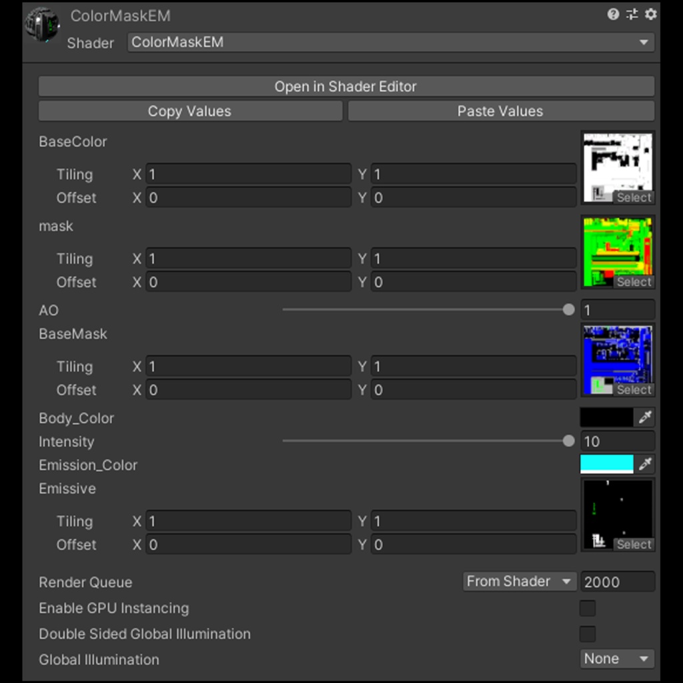Click the Intensity value field showing 10
Screen dimensions: 683x683
point(617,442)
